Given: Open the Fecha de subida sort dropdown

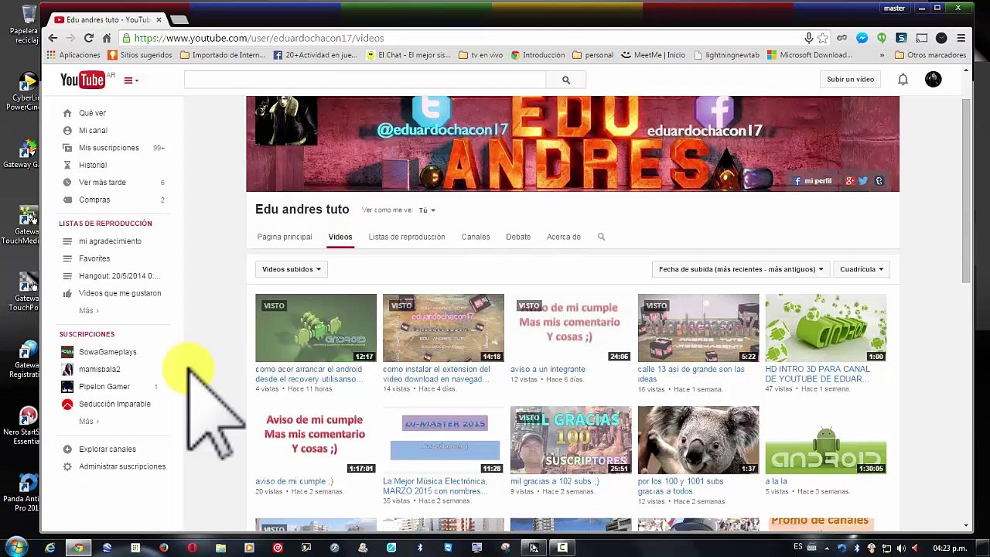Looking at the screenshot, I should (x=741, y=269).
